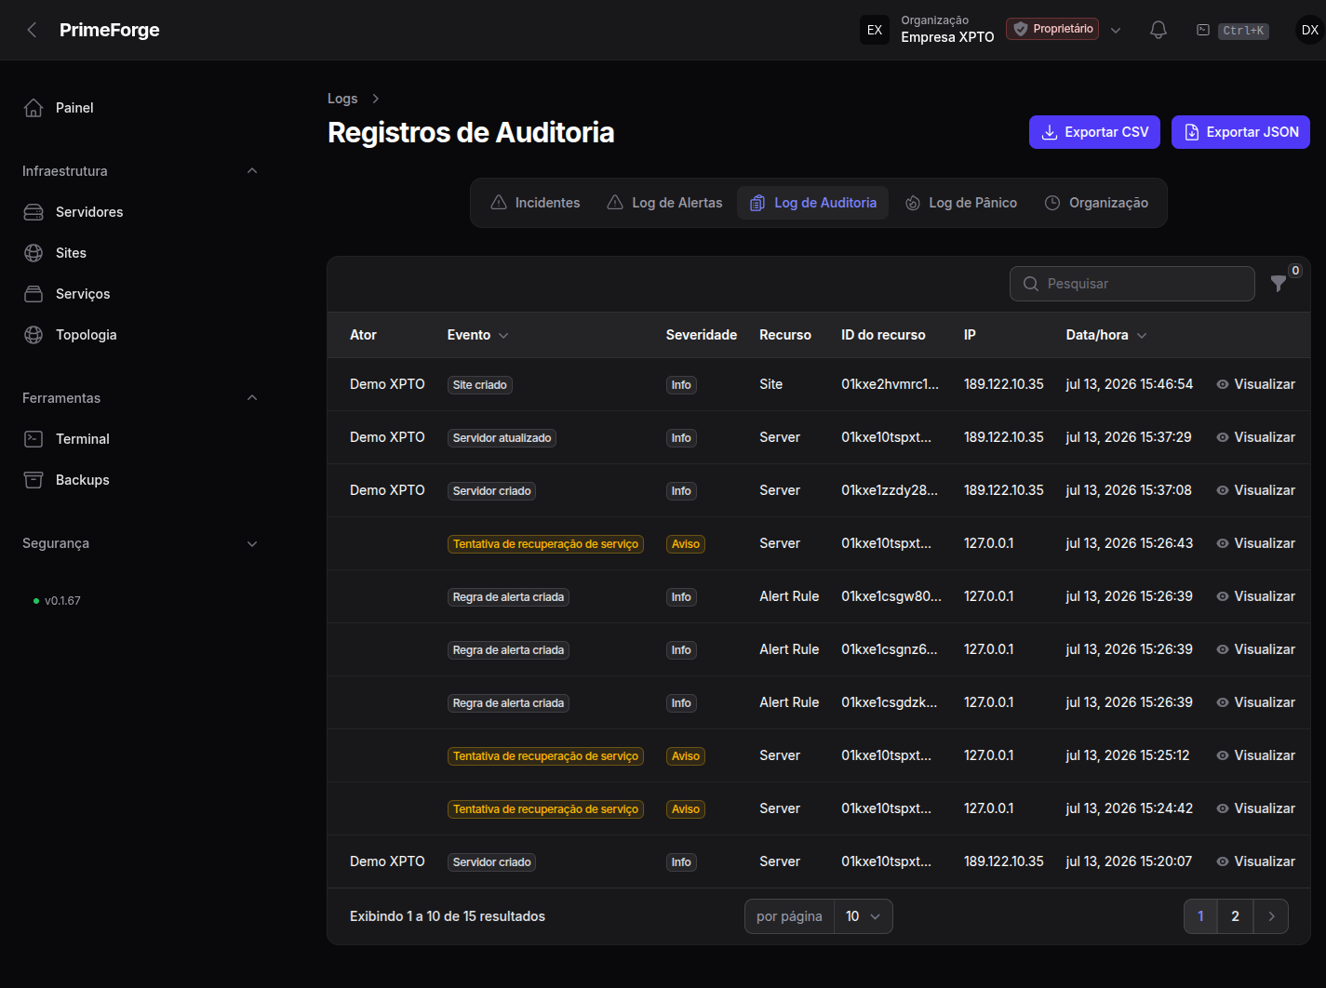Open Serviços in the sidebar
The height and width of the screenshot is (988, 1326).
[140, 294]
